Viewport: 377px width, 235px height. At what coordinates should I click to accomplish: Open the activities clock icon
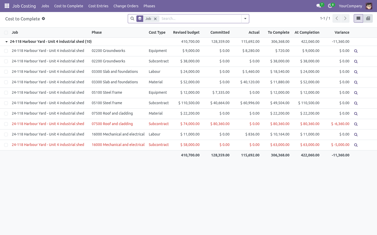[x=330, y=6]
